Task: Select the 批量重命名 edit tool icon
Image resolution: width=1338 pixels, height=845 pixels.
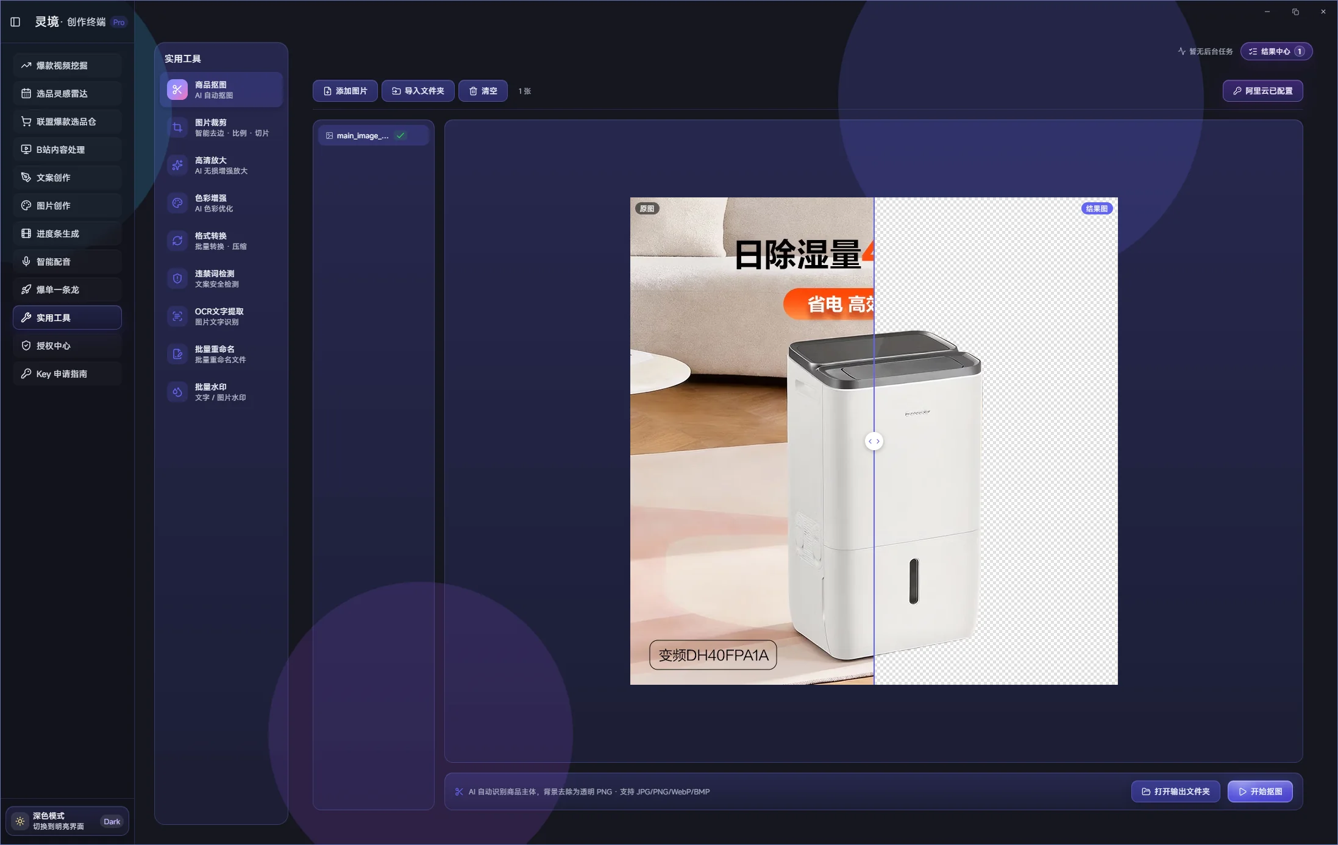Action: tap(177, 354)
